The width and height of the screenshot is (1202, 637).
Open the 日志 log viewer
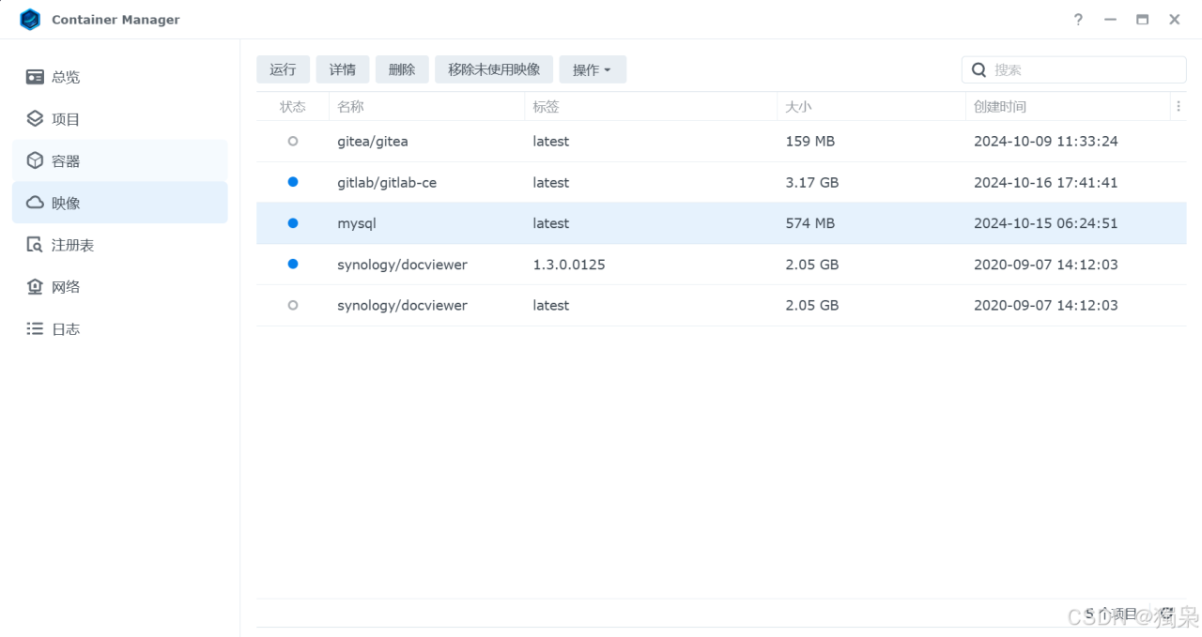(65, 328)
